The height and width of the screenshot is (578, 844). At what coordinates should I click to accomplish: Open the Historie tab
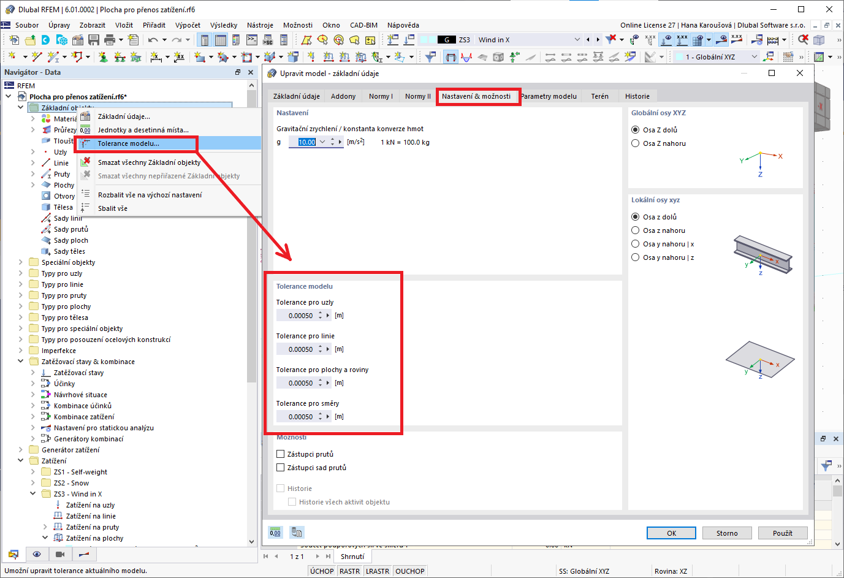click(x=637, y=96)
